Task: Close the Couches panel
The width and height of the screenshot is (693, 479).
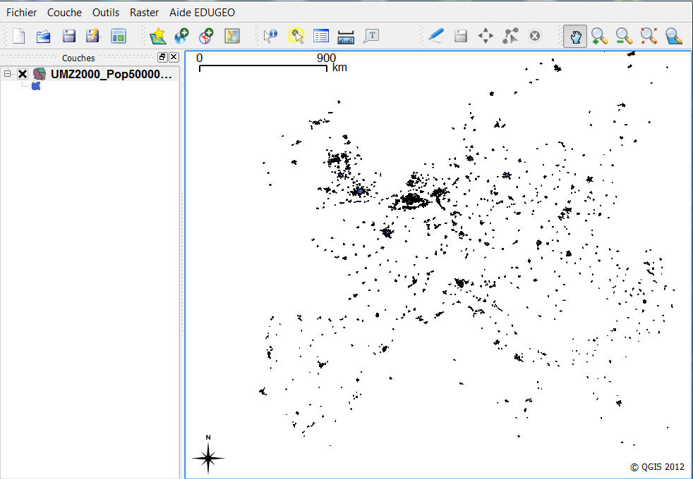Action: tap(174, 58)
